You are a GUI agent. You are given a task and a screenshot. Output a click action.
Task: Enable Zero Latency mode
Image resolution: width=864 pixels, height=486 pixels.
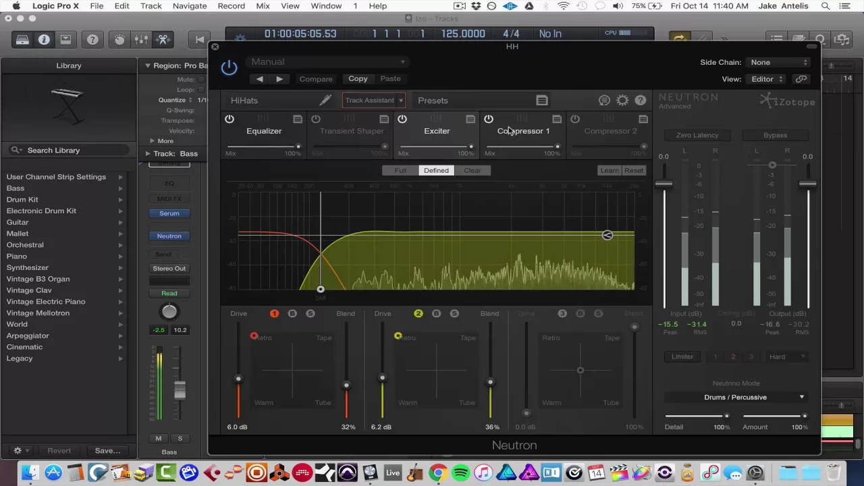tap(697, 136)
